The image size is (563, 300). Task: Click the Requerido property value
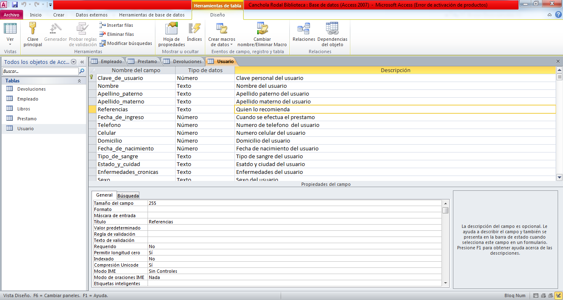coord(295,246)
